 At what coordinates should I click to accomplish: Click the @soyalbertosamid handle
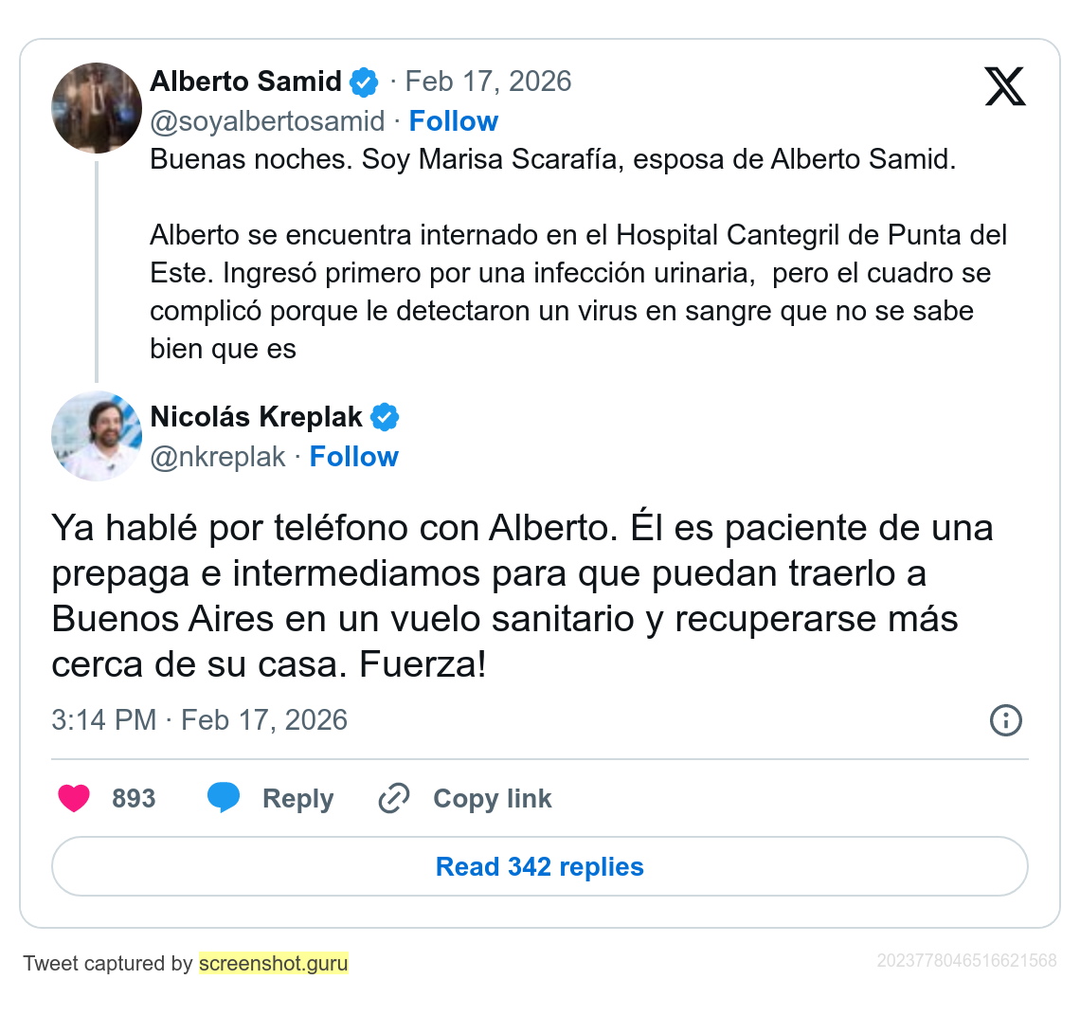(267, 122)
